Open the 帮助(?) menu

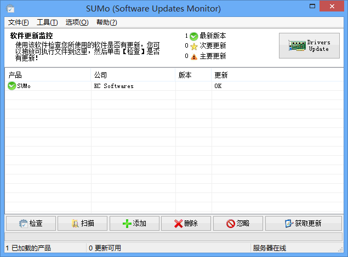tap(106, 22)
